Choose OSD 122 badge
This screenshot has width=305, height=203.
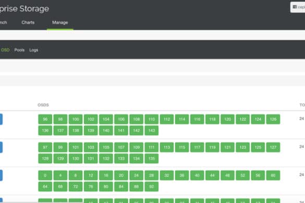click(242, 119)
